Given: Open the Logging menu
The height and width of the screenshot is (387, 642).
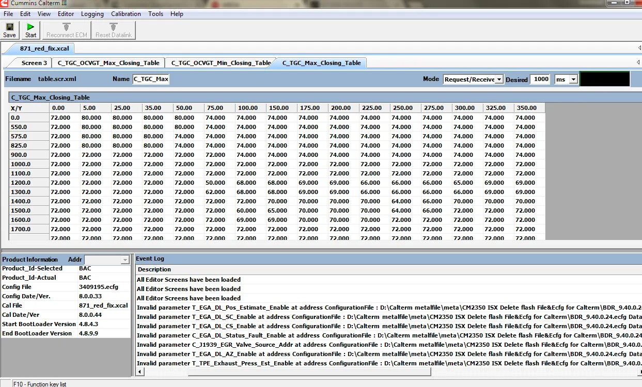Looking at the screenshot, I should pyautogui.click(x=92, y=14).
